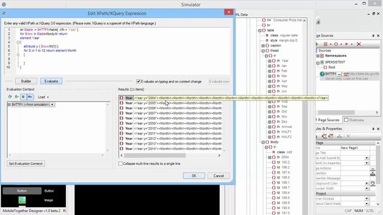The image size is (383, 215).
Task: Close the Edit XPath/XQuery Expression dialog
Action: [229, 12]
